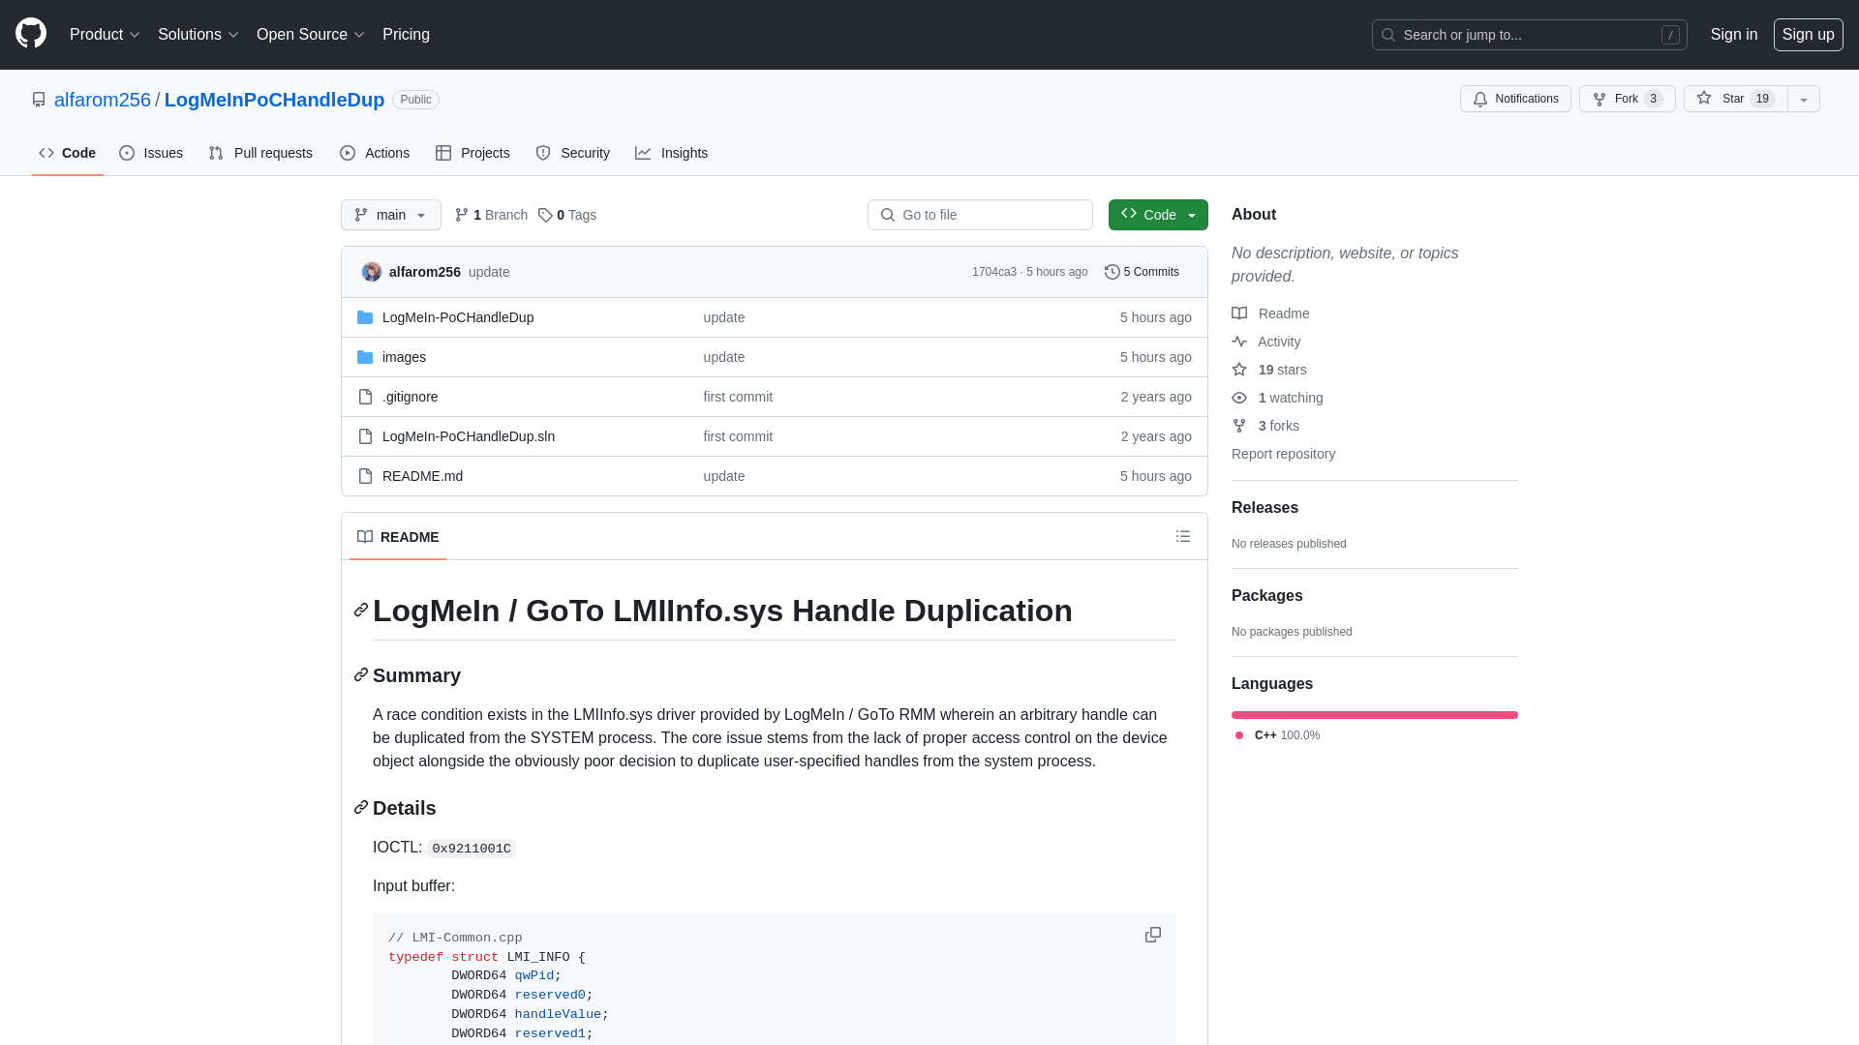Open latest commit message 'update'
The height and width of the screenshot is (1045, 1859).
point(489,272)
